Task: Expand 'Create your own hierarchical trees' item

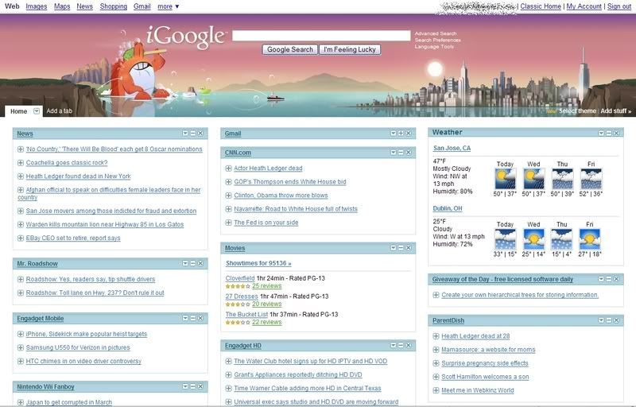Action: point(436,295)
